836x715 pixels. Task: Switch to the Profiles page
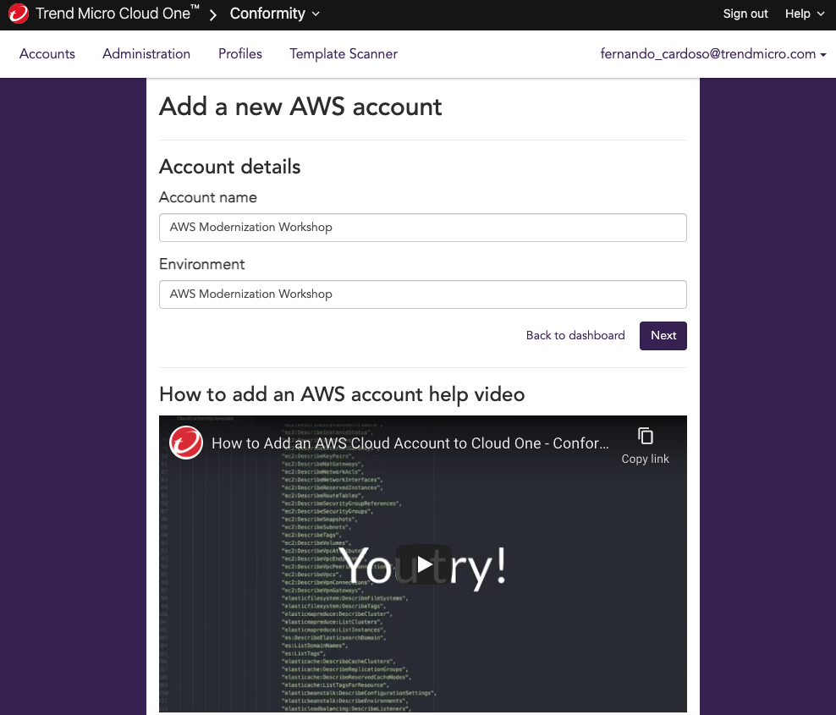click(x=240, y=54)
